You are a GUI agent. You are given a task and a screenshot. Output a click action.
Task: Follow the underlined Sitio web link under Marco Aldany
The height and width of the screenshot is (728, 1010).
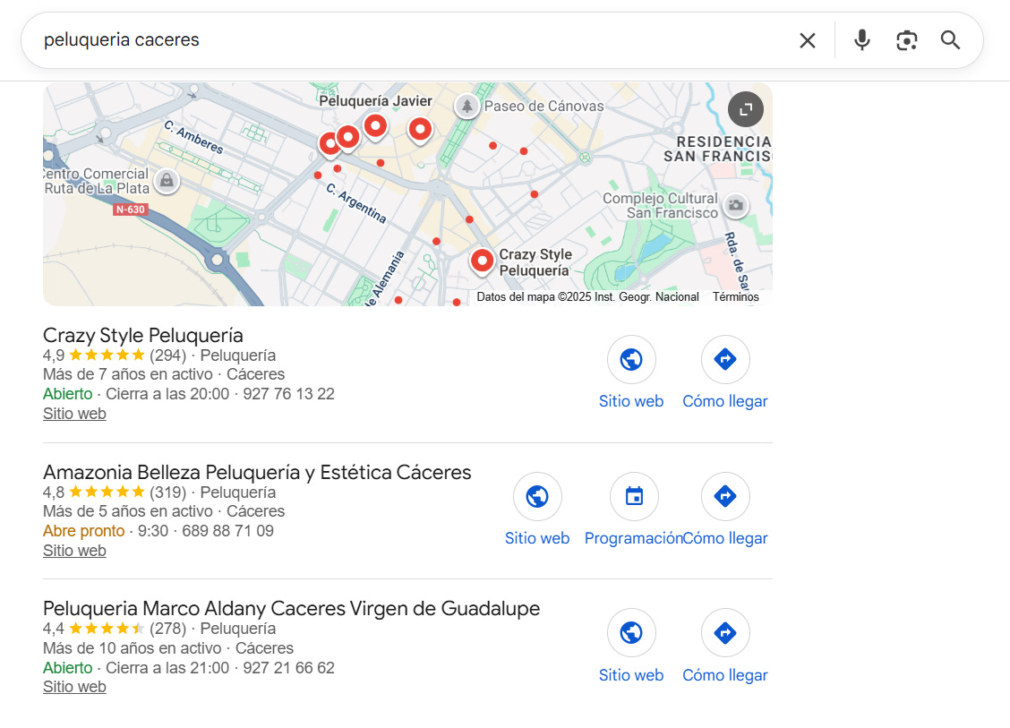pyautogui.click(x=74, y=687)
